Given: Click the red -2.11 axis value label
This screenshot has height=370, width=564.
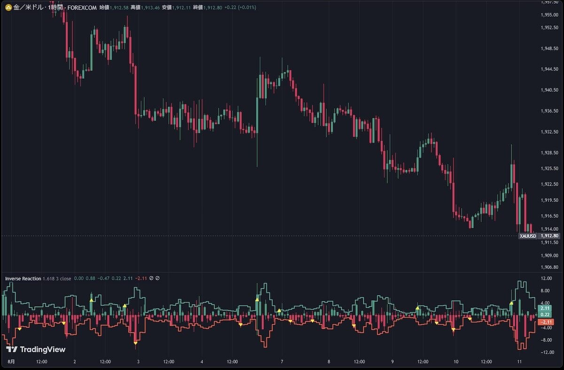Looking at the screenshot, I should [546, 322].
